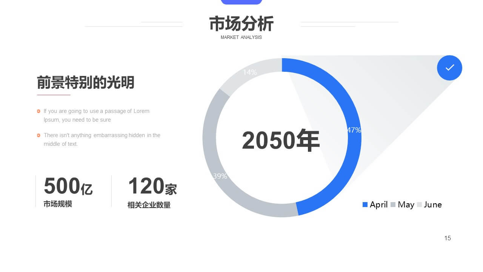Click the 'There isn't anything embarrassing' paragraph
The width and height of the screenshot is (483, 272).
[x=102, y=139]
